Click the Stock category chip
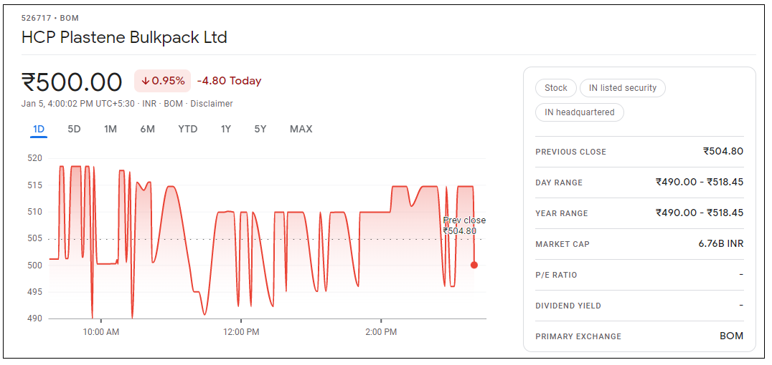This screenshot has width=772, height=365. [x=555, y=88]
